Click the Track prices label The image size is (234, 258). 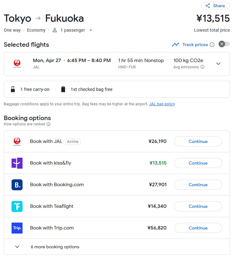[x=195, y=45]
